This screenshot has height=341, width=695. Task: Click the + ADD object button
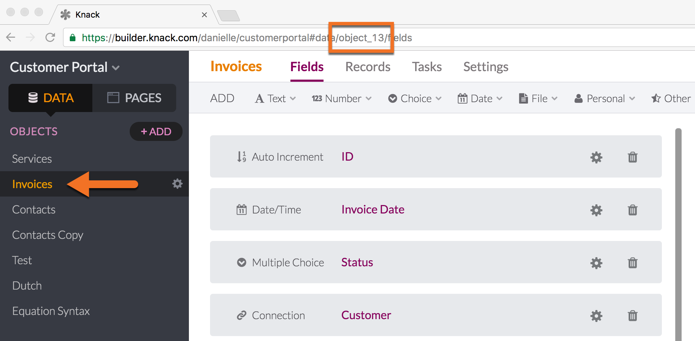coord(156,131)
